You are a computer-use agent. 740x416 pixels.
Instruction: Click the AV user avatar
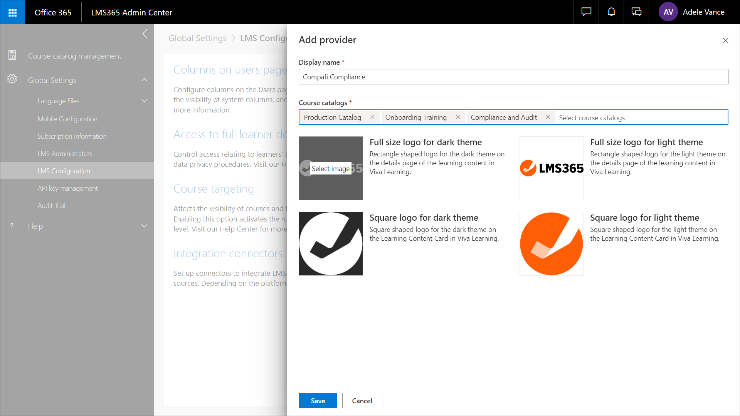pos(668,12)
